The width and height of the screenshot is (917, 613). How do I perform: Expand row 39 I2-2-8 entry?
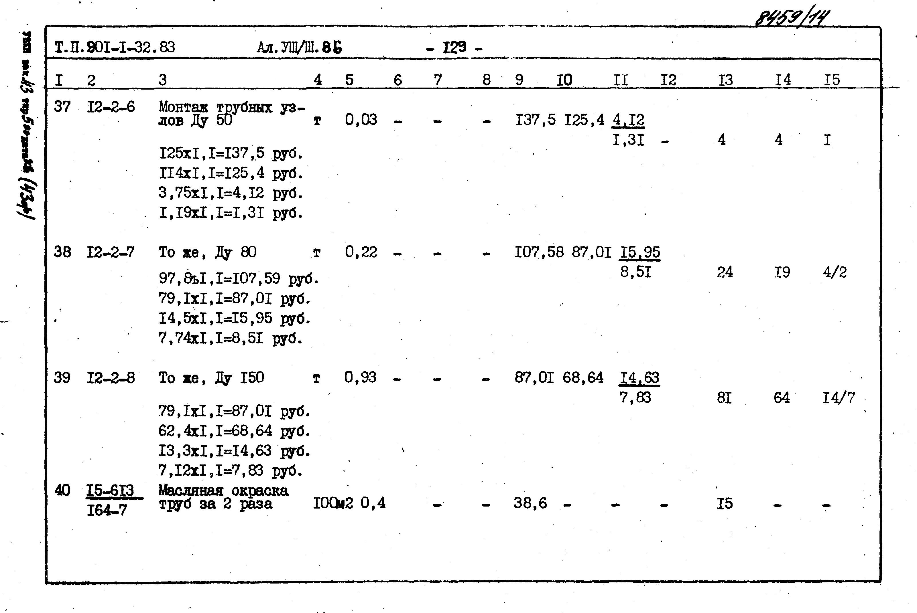58,380
